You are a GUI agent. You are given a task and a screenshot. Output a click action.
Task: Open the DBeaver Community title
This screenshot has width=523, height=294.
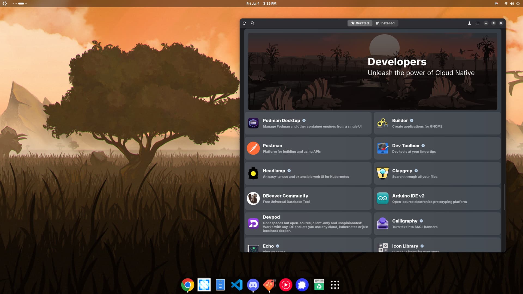point(285,196)
